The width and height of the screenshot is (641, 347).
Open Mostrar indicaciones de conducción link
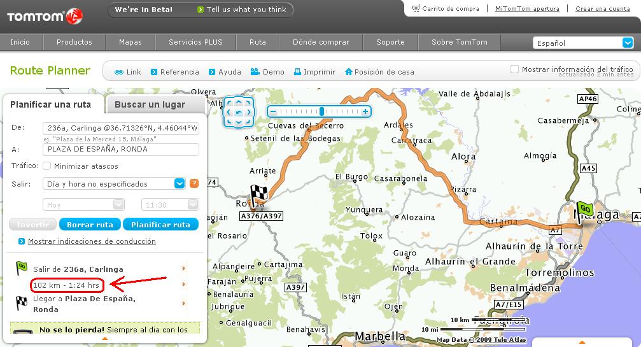(x=92, y=241)
